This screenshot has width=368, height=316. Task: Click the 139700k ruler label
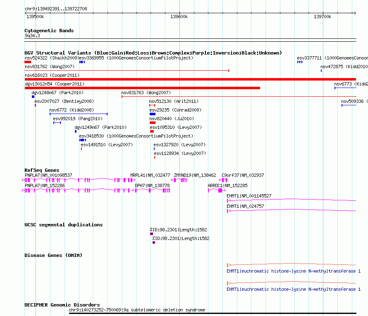323,17
